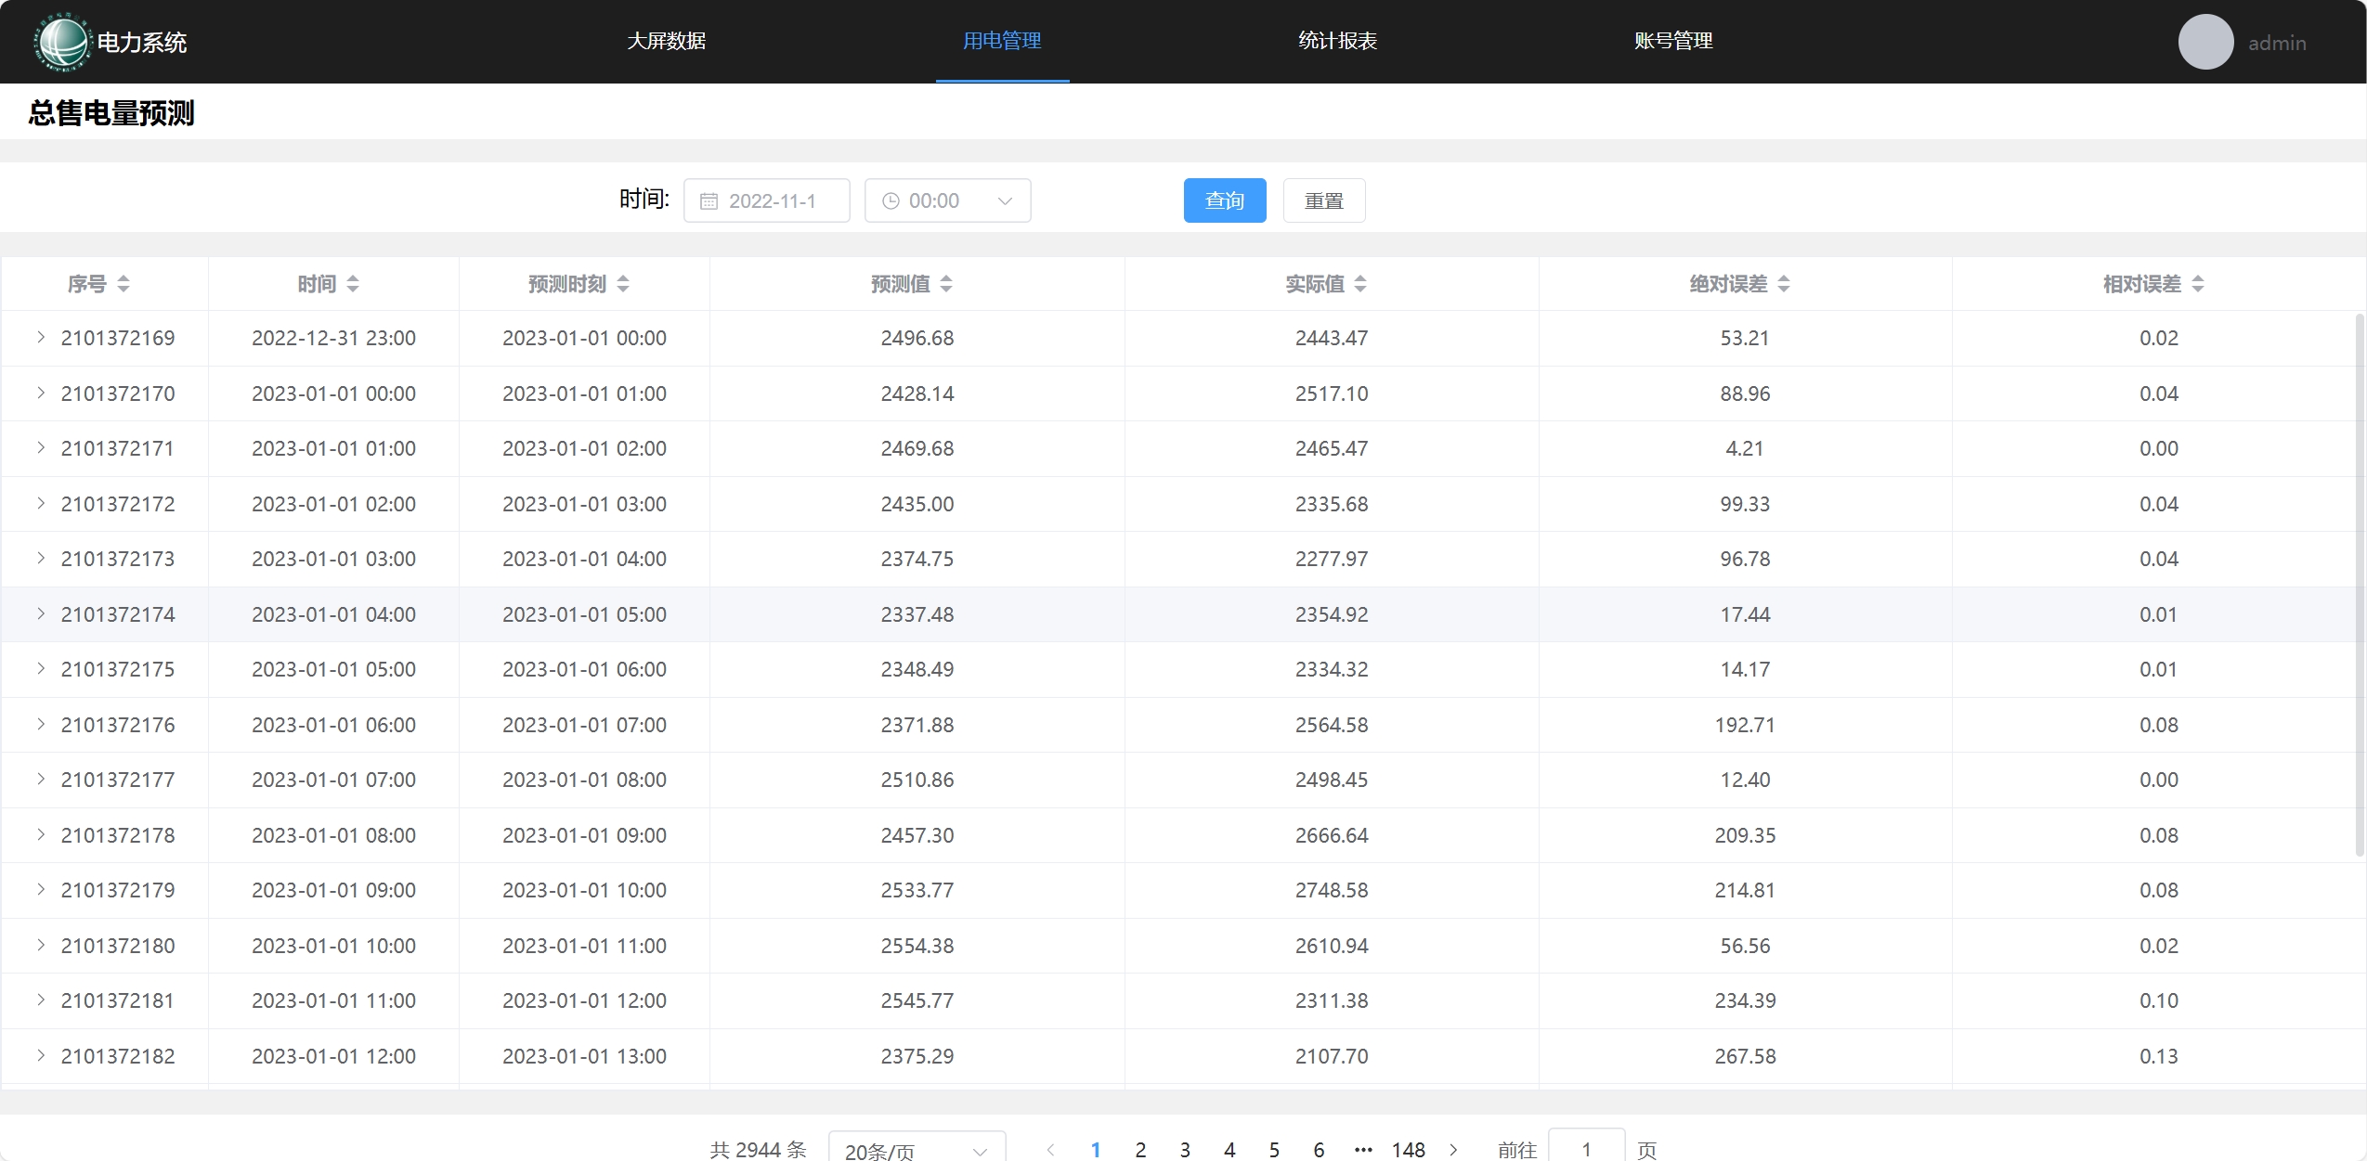Go to next page arrow
Screen dimensions: 2367x1161
(x=1453, y=1150)
